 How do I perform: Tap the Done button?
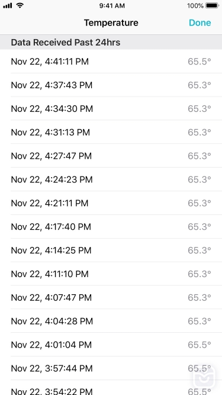(x=200, y=23)
